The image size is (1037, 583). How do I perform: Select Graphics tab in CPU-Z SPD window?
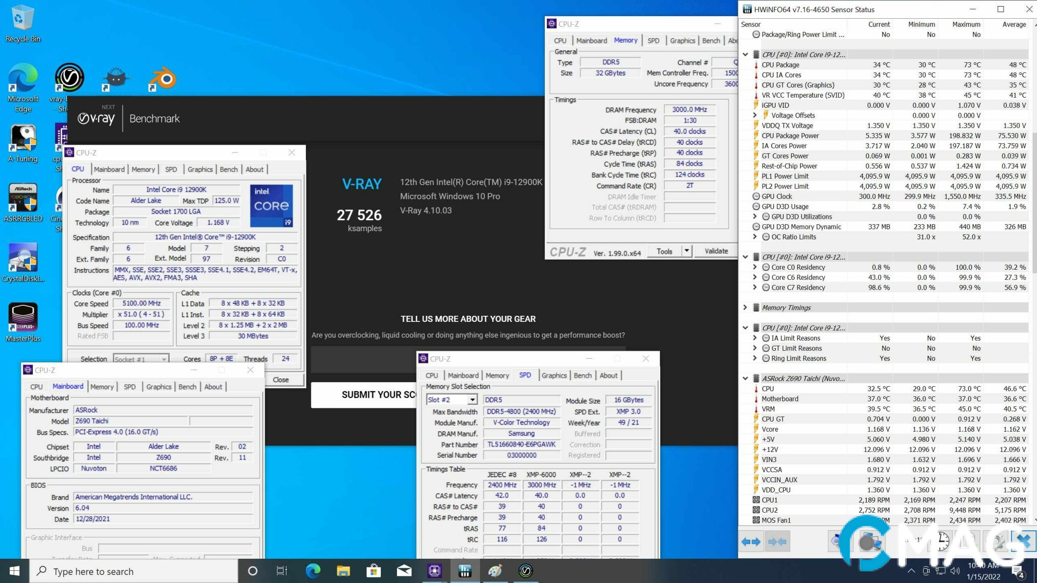click(x=554, y=376)
